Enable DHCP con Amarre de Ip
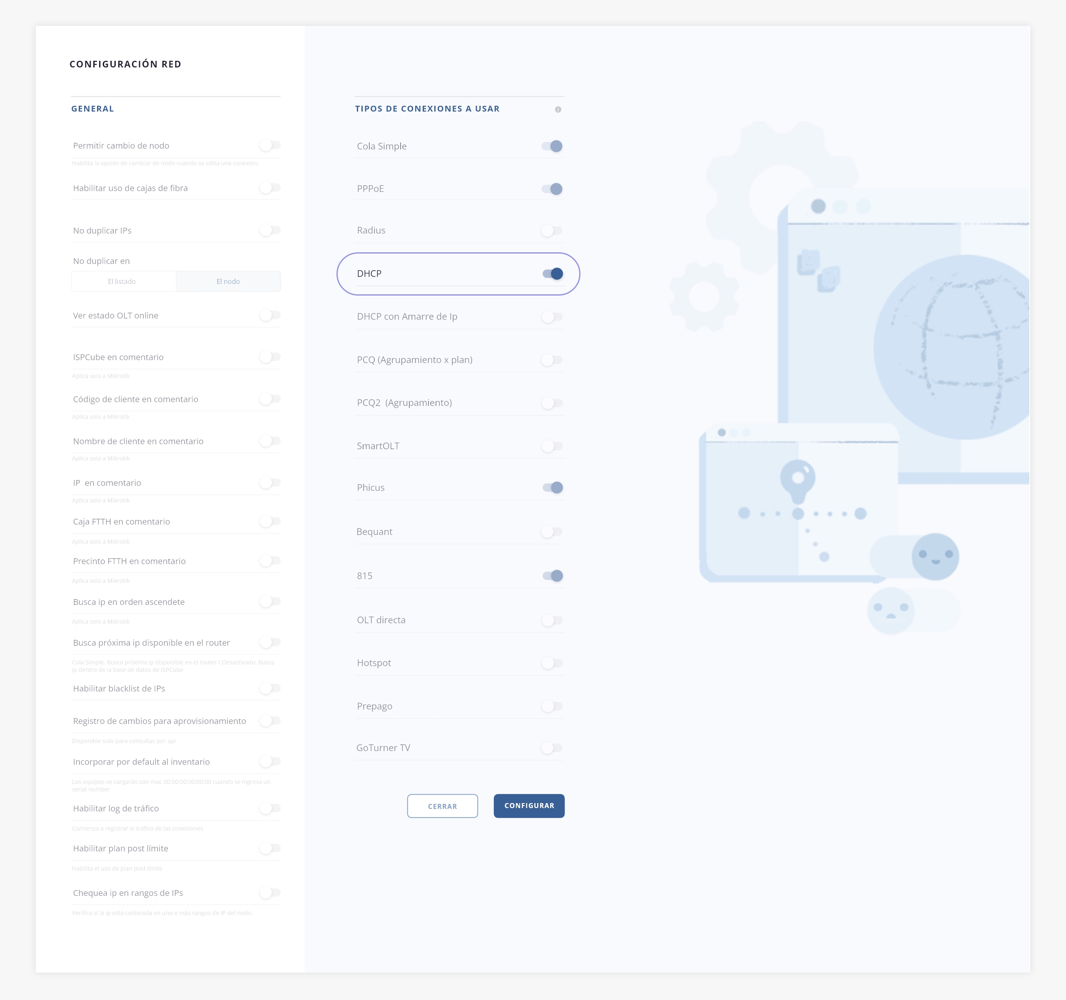Image resolution: width=1066 pixels, height=1000 pixels. (552, 317)
